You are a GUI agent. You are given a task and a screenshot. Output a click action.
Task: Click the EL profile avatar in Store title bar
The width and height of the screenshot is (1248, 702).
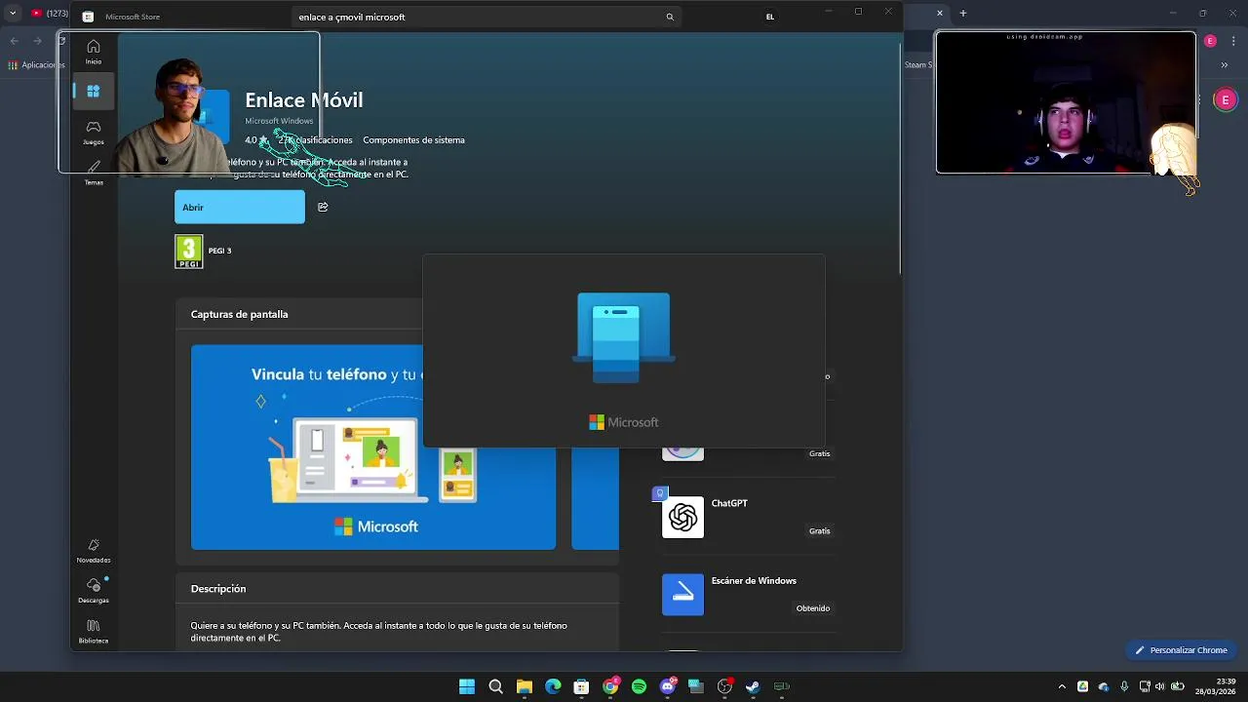click(x=770, y=17)
